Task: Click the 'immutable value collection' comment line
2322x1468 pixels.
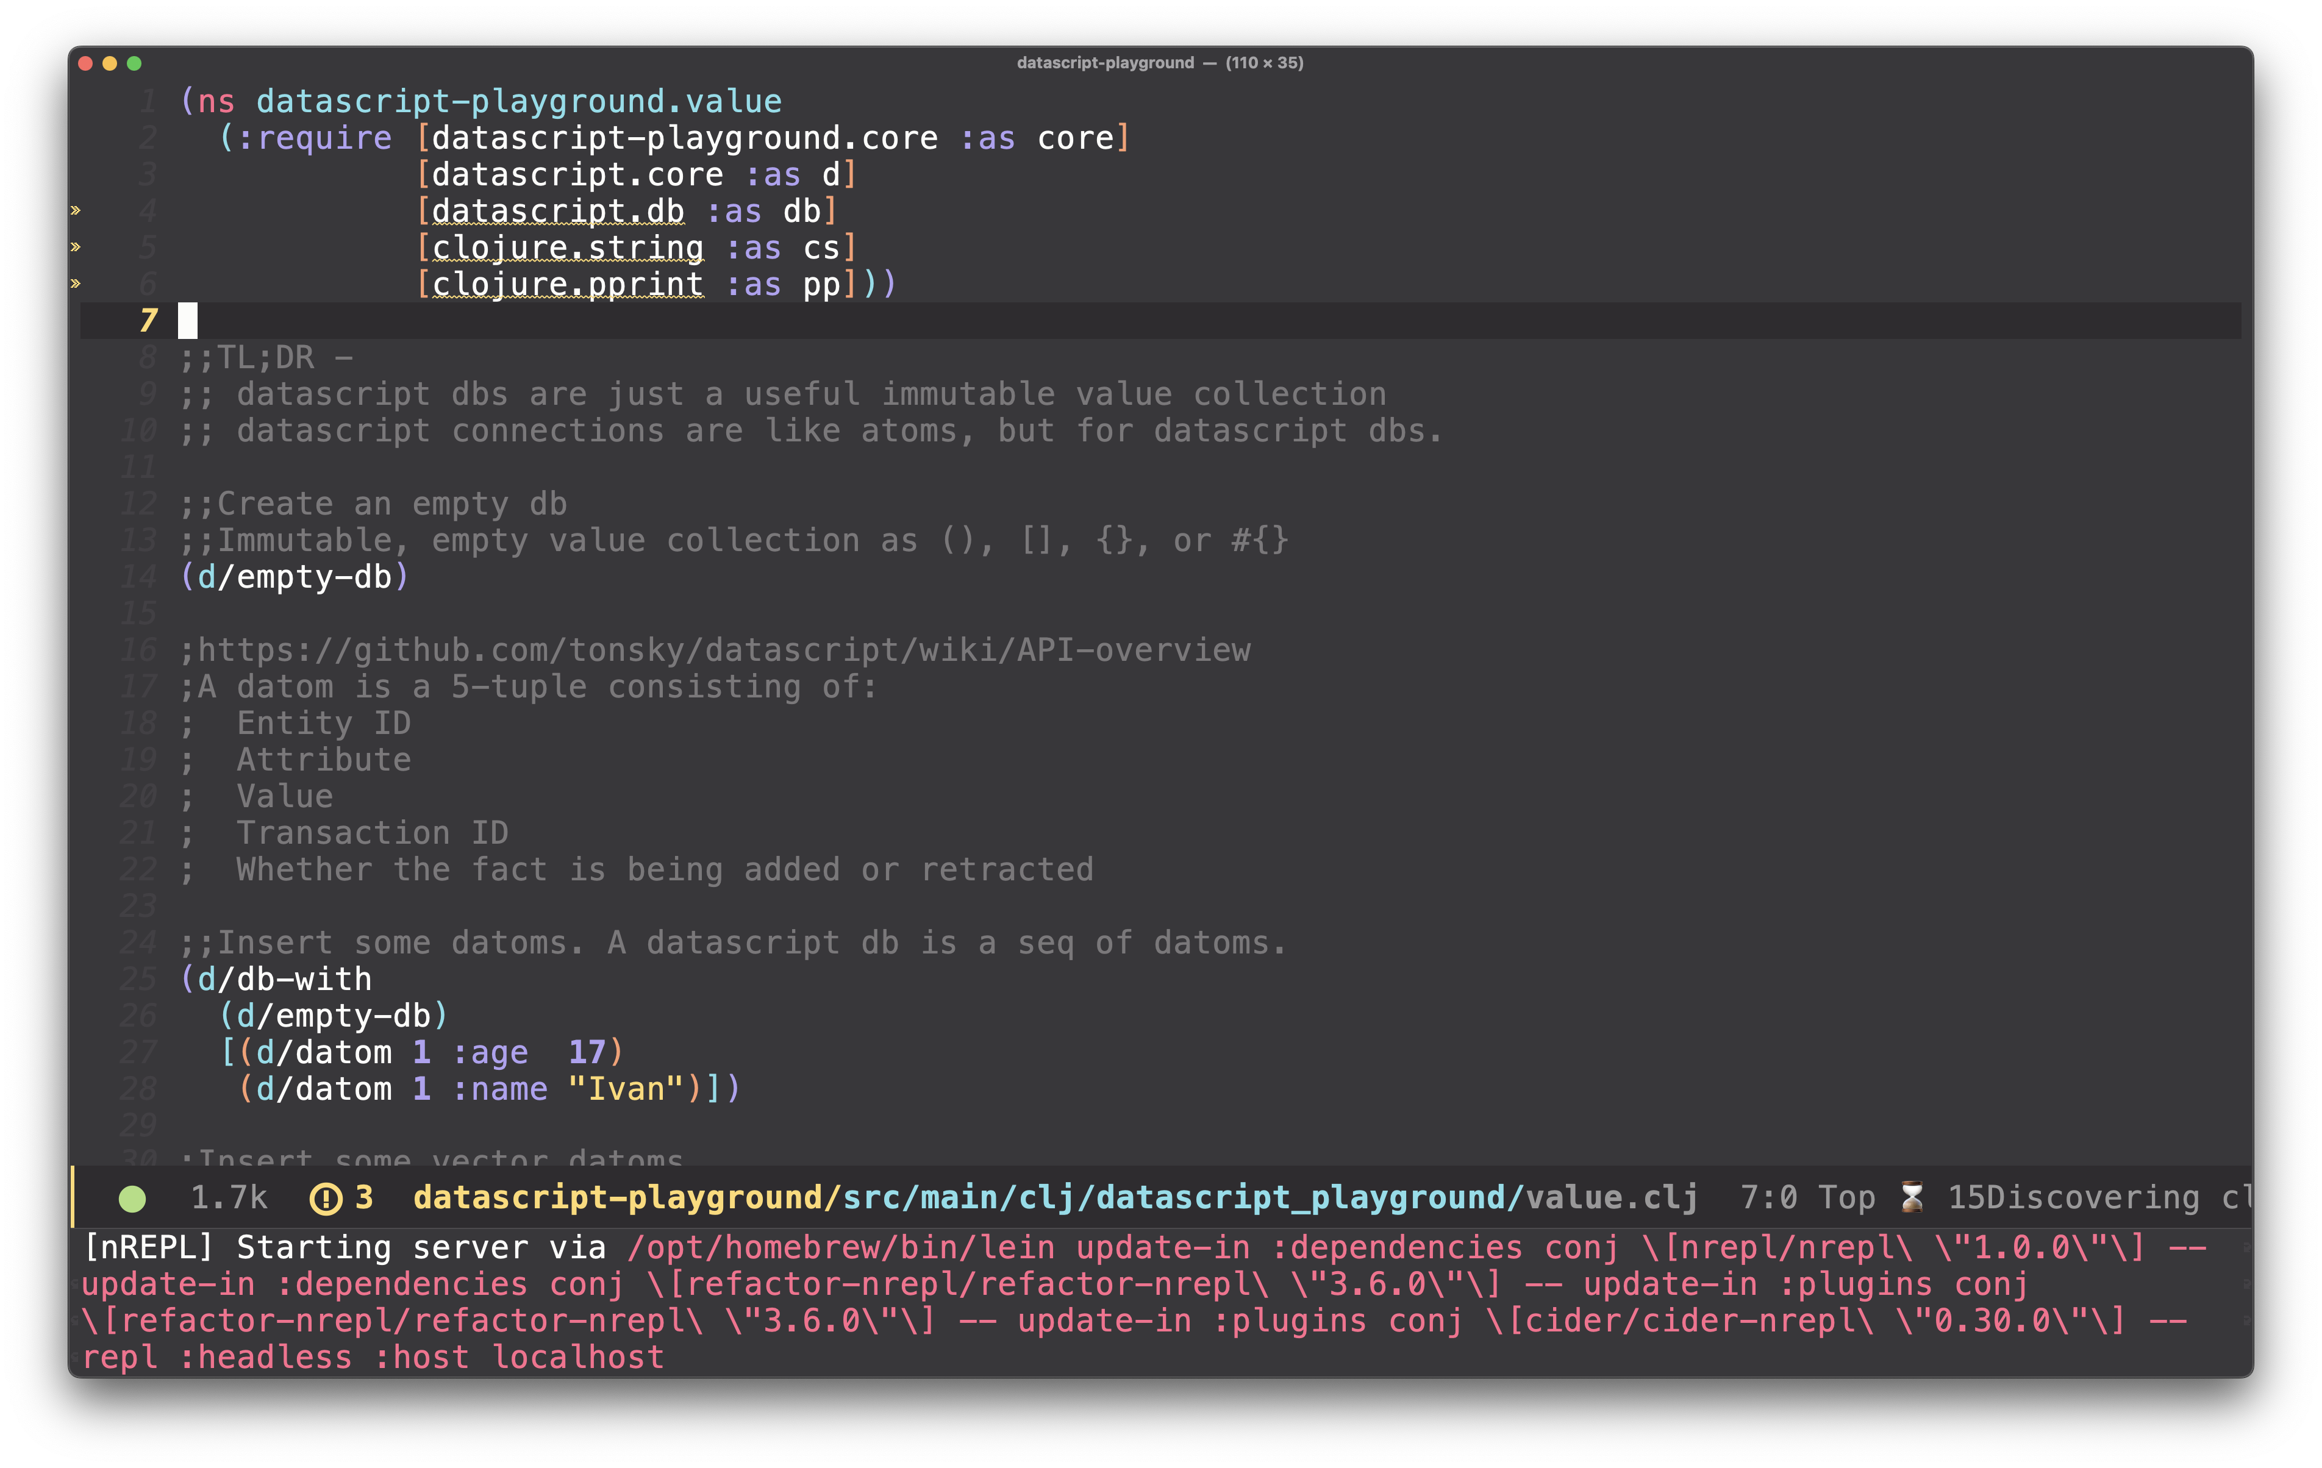Action: (x=783, y=394)
